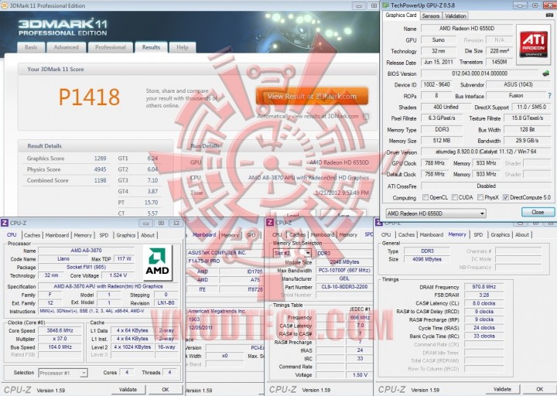Open the Mainboard tab in the leftmost CPU-Z window
Viewport: 557px width, 396px height.
56,235
